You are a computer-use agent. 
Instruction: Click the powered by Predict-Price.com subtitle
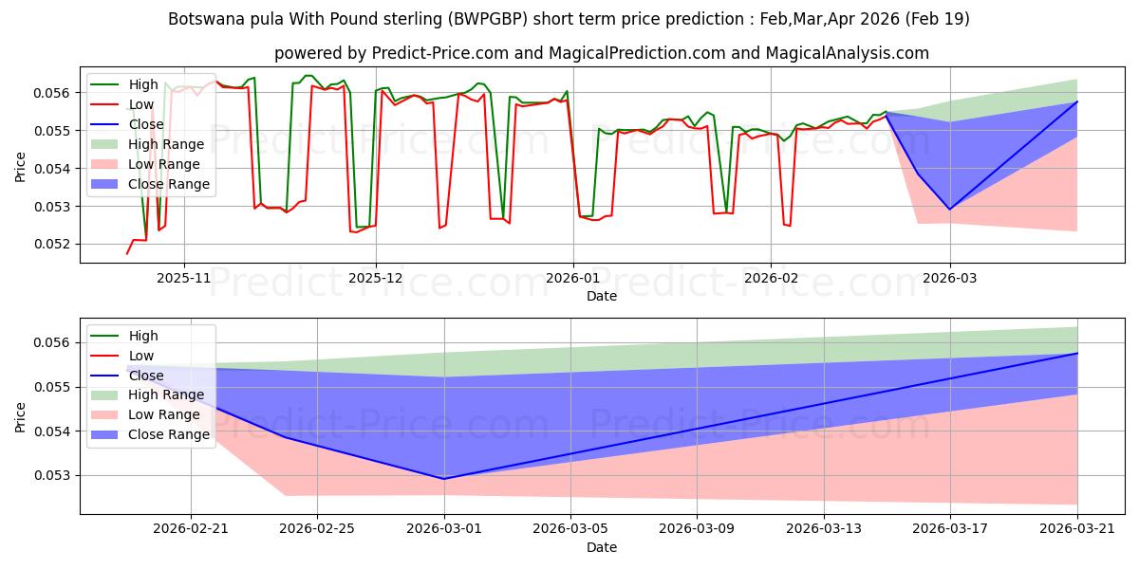point(602,54)
